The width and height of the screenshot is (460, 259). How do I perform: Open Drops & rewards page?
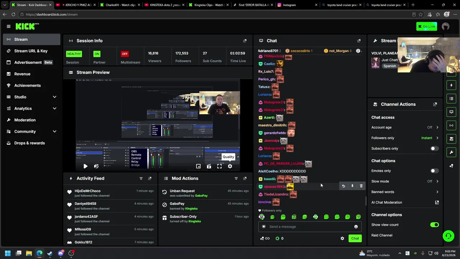[32, 143]
